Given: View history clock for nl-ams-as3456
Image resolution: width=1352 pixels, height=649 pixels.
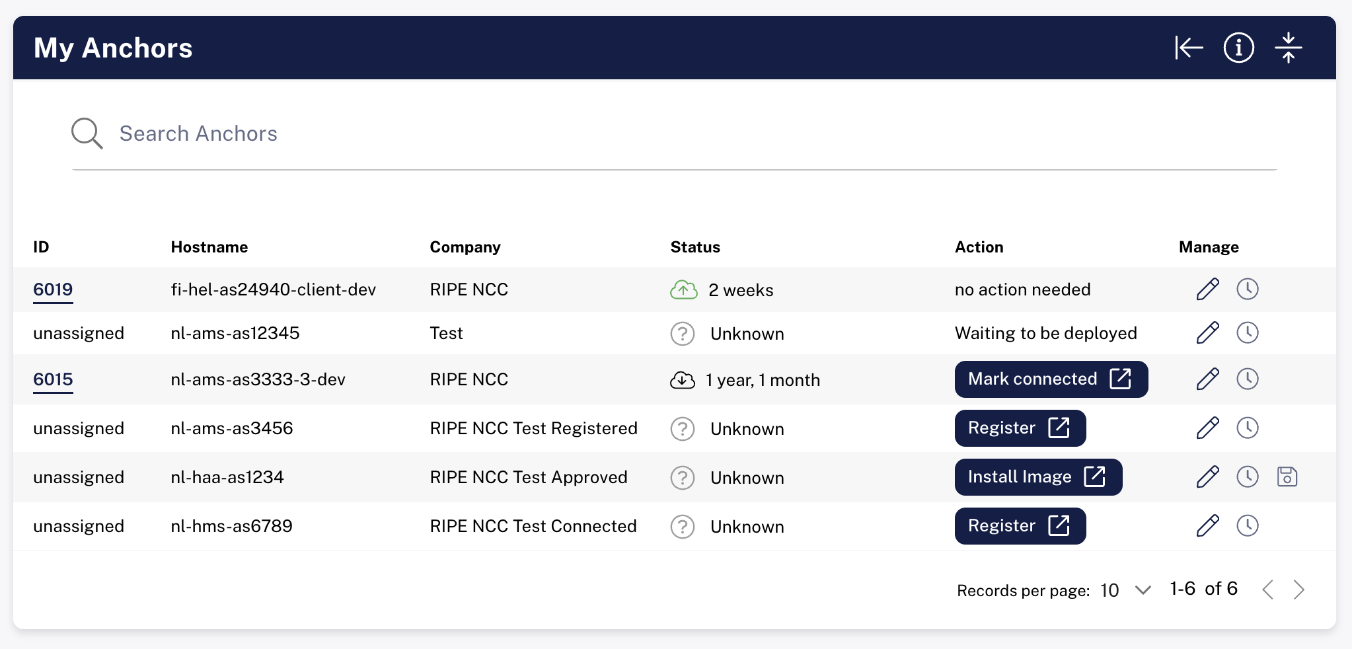Looking at the screenshot, I should click(1247, 428).
